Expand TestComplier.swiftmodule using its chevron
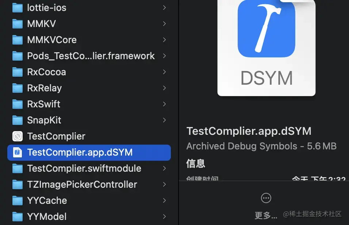Viewport: 349px width, 225px height. pyautogui.click(x=165, y=168)
